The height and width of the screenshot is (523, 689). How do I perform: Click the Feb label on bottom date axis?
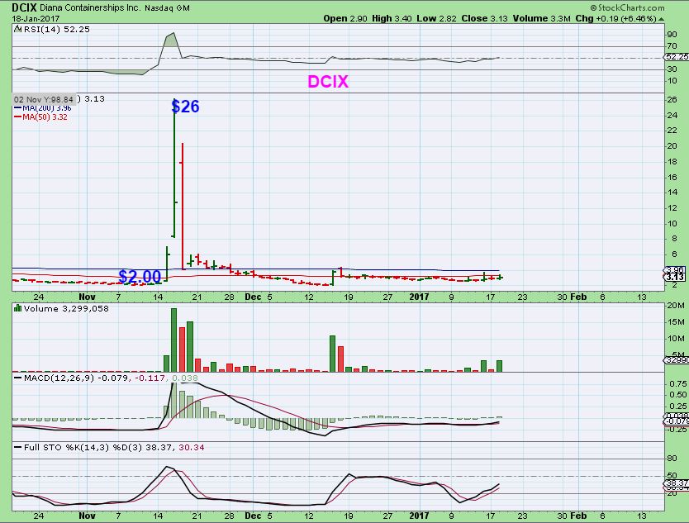[577, 516]
